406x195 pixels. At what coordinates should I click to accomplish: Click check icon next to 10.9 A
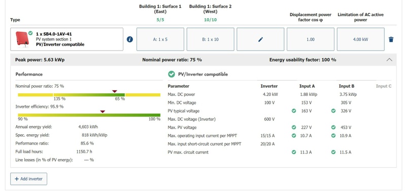point(333,136)
